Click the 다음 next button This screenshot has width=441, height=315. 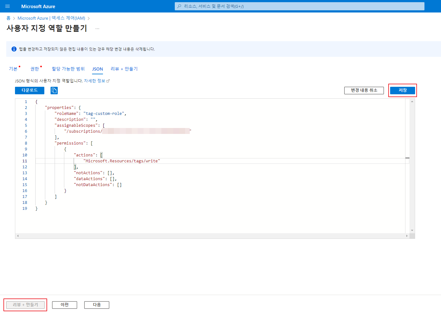(x=97, y=305)
